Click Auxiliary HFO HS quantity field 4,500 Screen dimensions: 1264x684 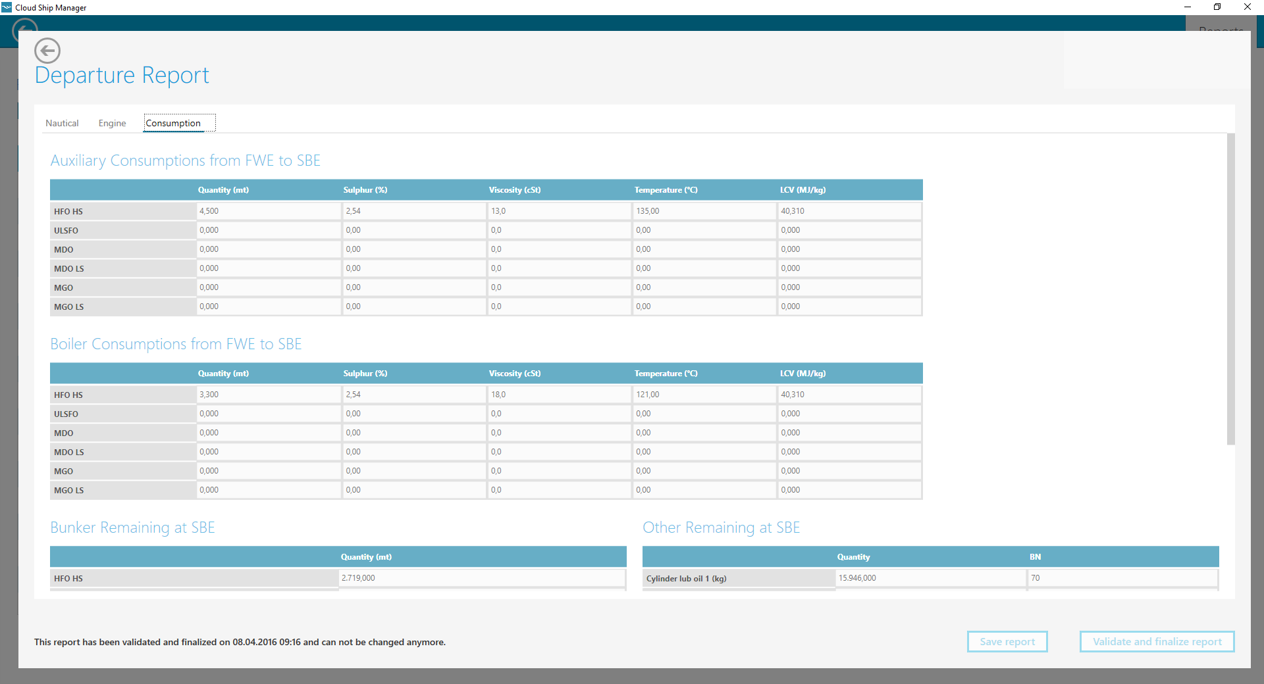[x=268, y=211]
